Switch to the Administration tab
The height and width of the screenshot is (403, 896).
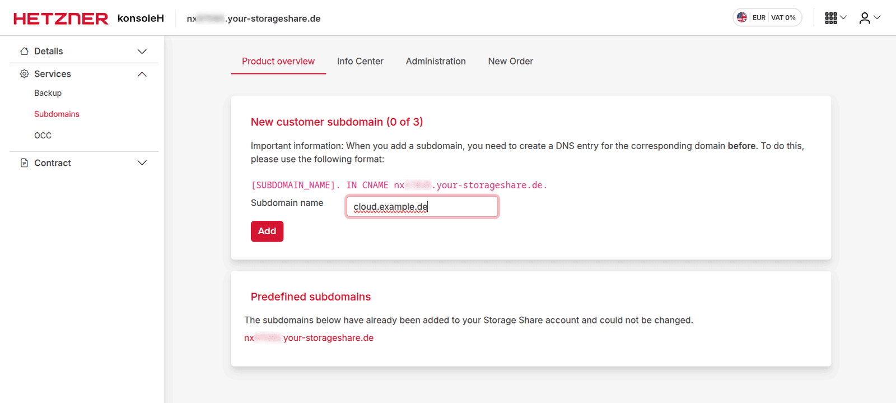(436, 61)
